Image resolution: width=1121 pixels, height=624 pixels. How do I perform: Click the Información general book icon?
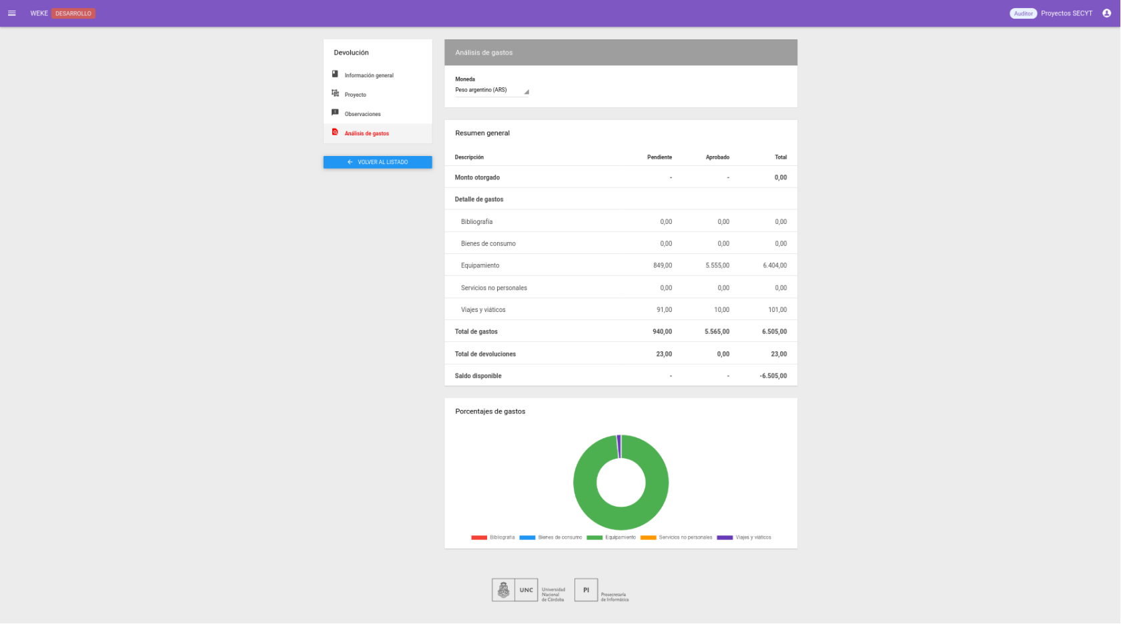(335, 74)
